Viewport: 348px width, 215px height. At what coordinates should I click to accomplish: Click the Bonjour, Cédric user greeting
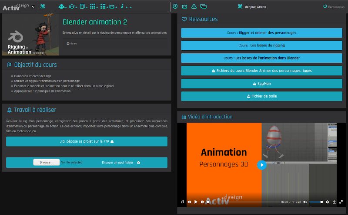pyautogui.click(x=255, y=7)
